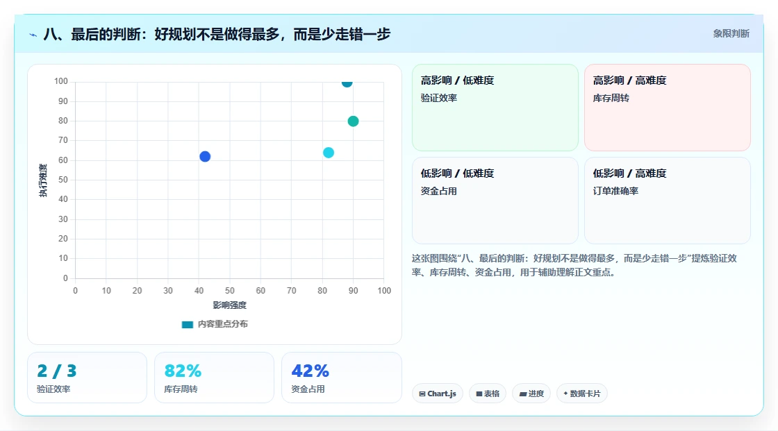Click 资金占用 in the 低影响 / 低难度 card

(x=439, y=191)
